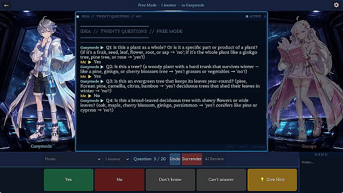This screenshot has height=193, width=343.
Task: Click the square icon beside IDEA header
Action: (77, 16)
